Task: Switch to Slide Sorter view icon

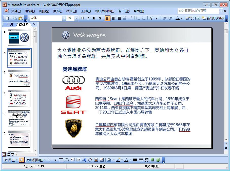Action: click(8, 154)
